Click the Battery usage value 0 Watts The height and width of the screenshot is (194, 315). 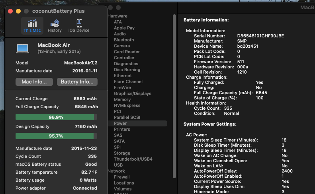pyautogui.click(x=88, y=180)
